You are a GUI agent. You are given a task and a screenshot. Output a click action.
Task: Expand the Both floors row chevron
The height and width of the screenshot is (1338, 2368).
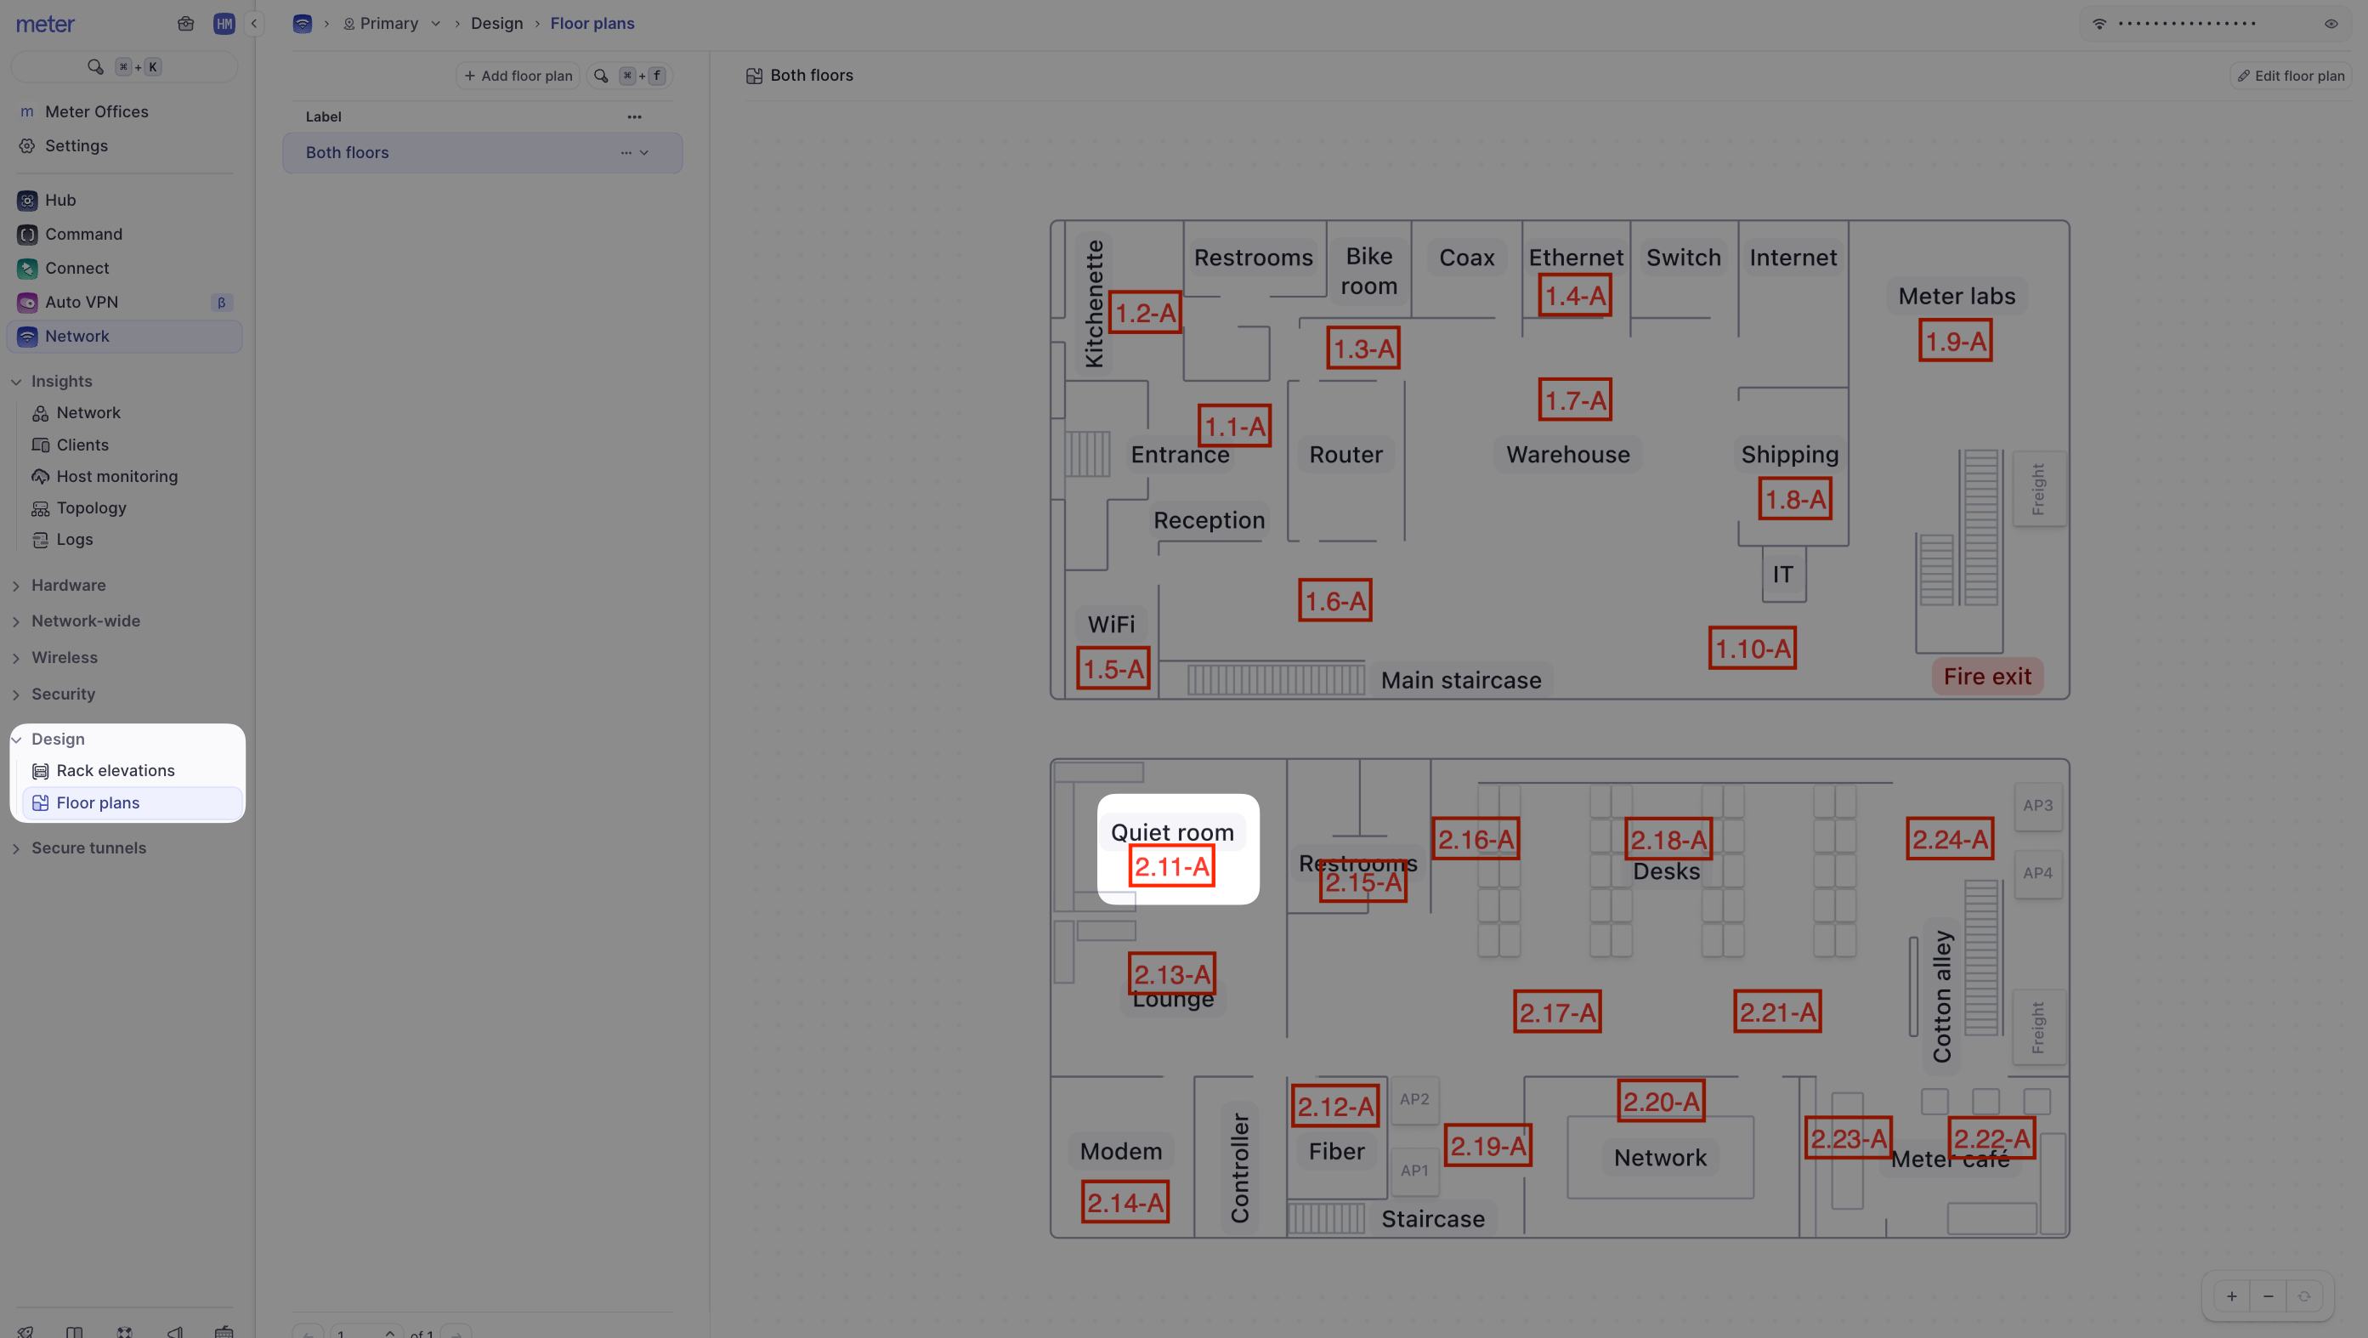pos(644,153)
